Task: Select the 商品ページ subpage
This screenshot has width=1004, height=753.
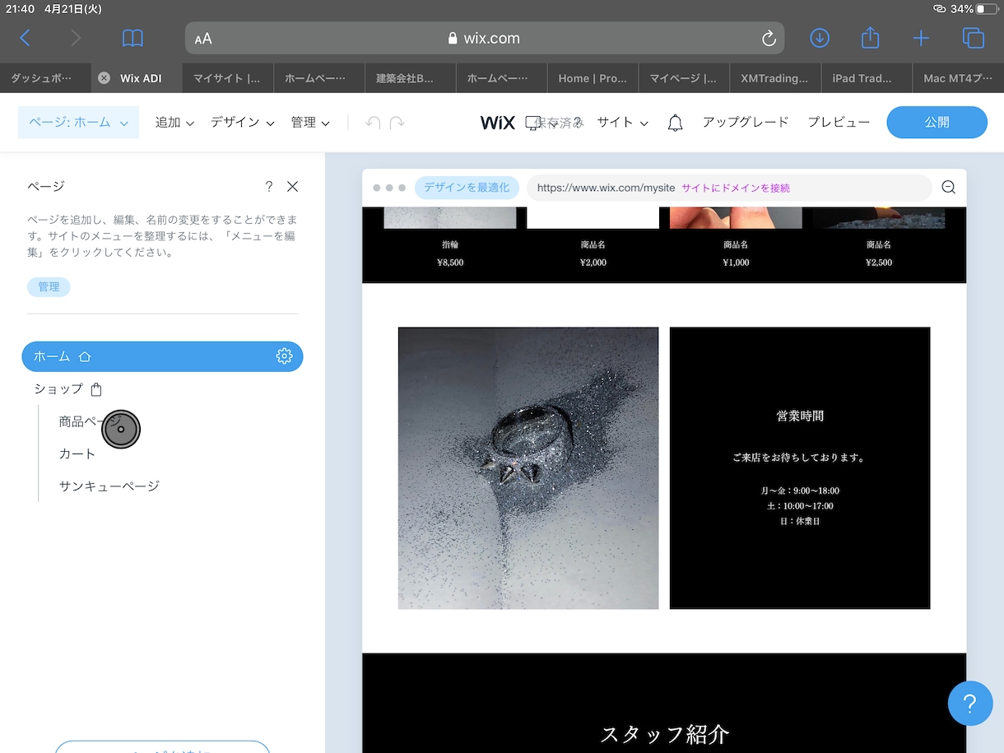Action: coord(91,421)
